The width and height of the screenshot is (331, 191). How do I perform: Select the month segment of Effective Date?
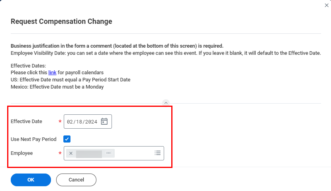tap(70, 122)
